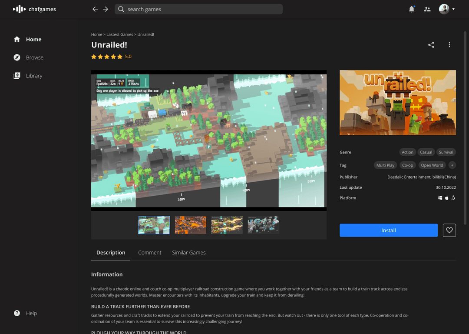The height and width of the screenshot is (334, 469).
Task: Click the Unrailed! cover artwork
Action: [x=398, y=103]
